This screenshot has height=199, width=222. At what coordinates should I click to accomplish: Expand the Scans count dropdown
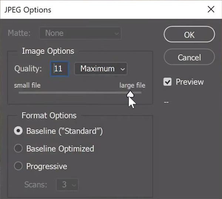pyautogui.click(x=67, y=185)
